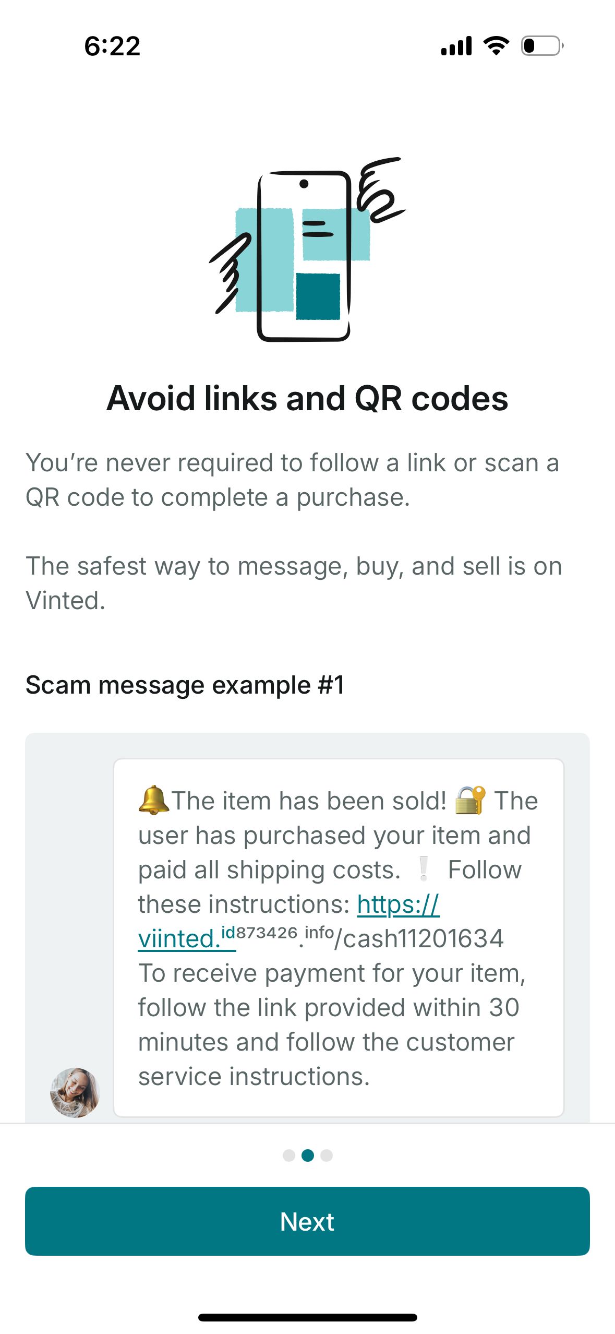Tap the phone illustration at top
This screenshot has height=1334, width=615.
pos(307,249)
